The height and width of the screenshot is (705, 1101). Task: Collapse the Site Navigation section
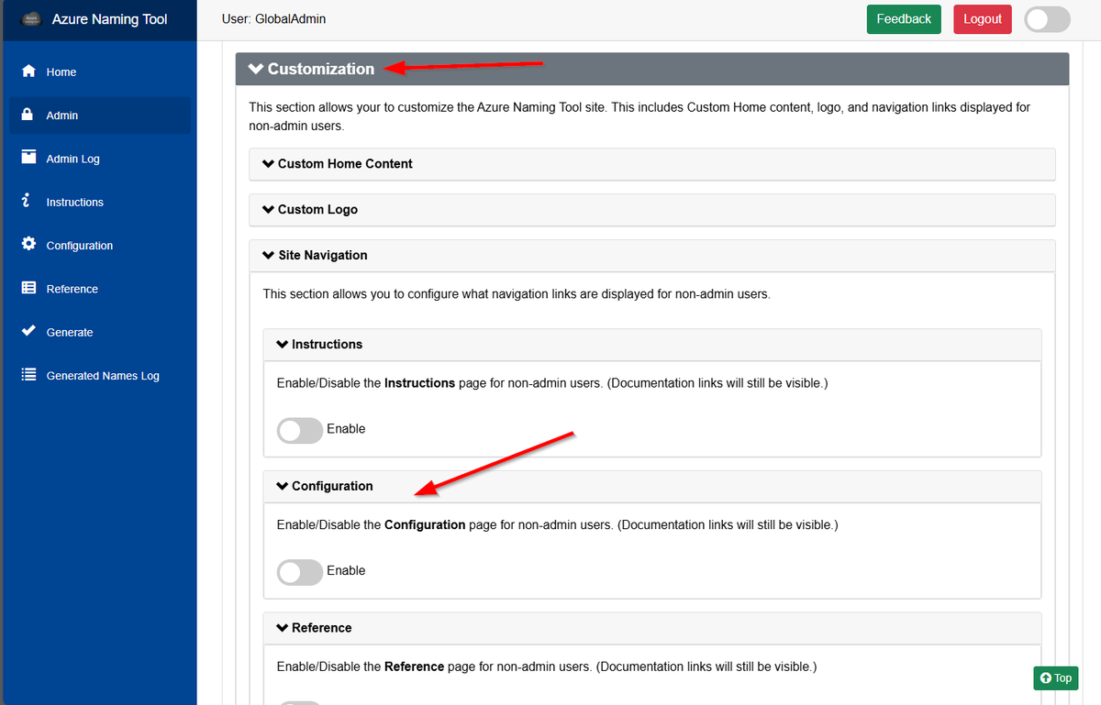pos(652,256)
